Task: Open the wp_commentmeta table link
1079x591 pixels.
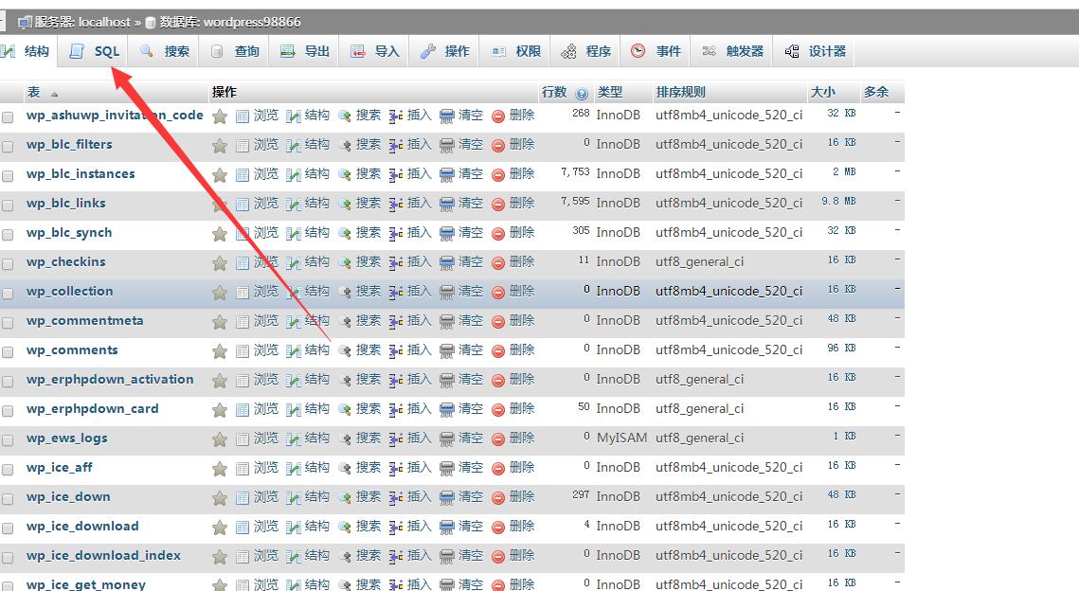Action: coord(85,321)
